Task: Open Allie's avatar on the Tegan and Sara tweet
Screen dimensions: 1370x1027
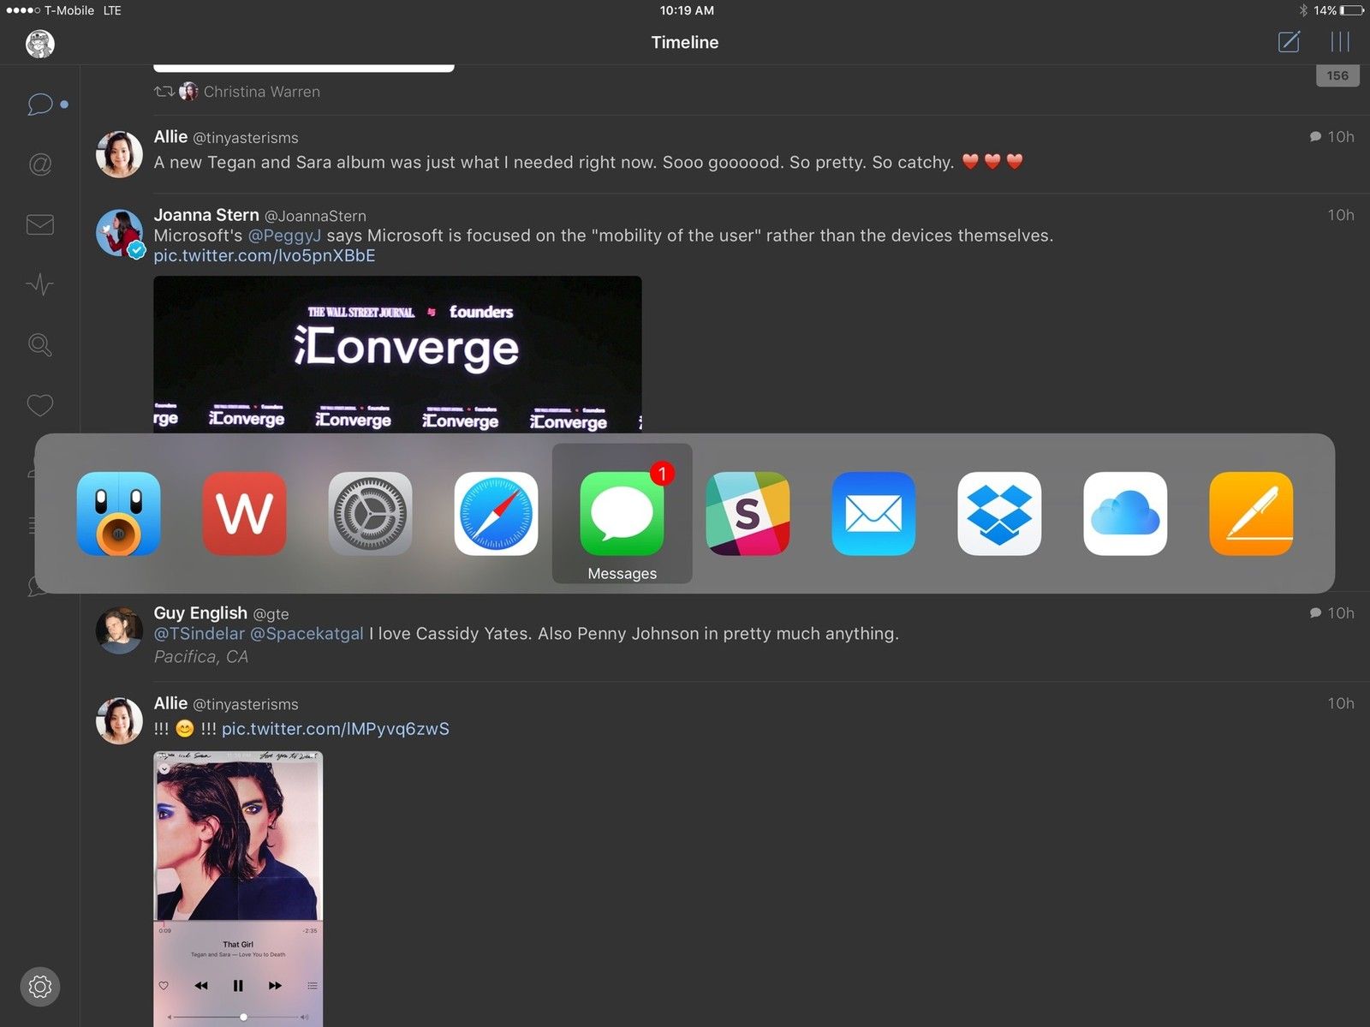Action: (x=119, y=154)
